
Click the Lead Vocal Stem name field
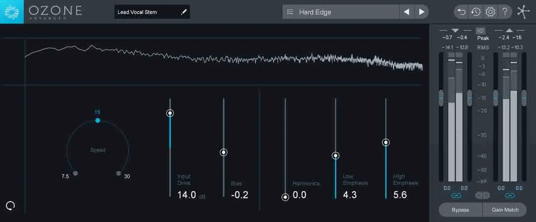click(x=152, y=12)
